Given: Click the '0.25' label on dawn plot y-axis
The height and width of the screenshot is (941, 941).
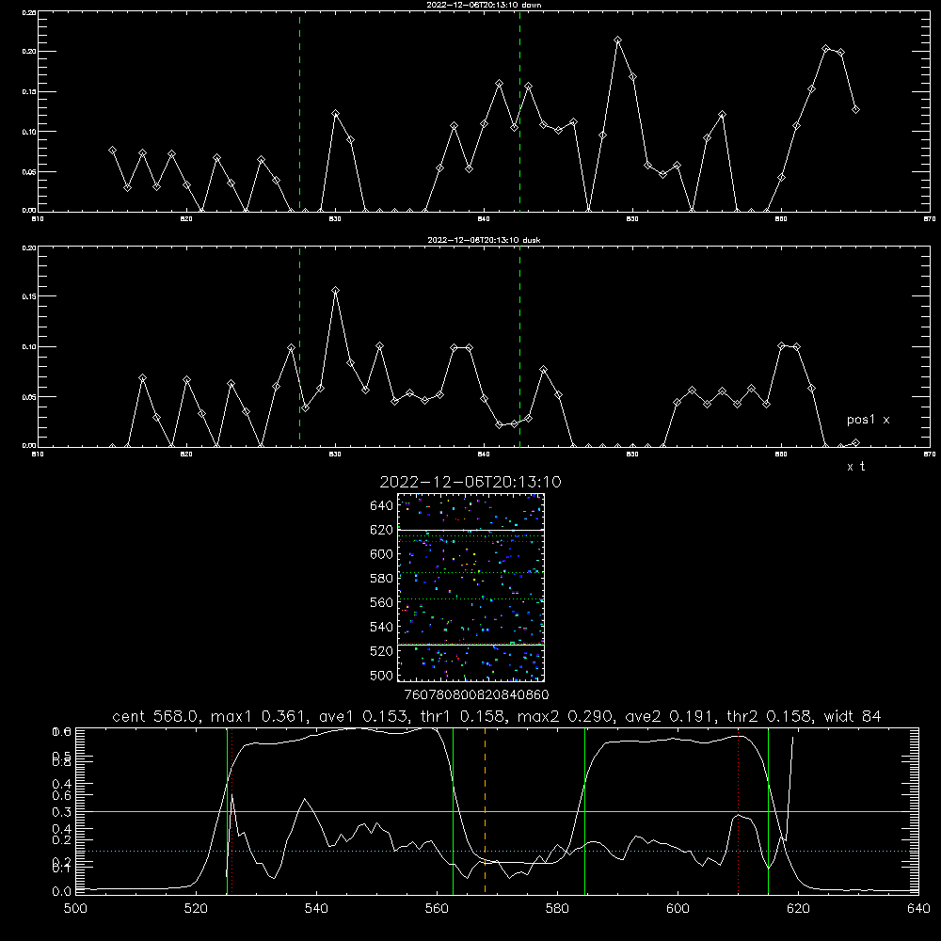Looking at the screenshot, I should (x=28, y=12).
